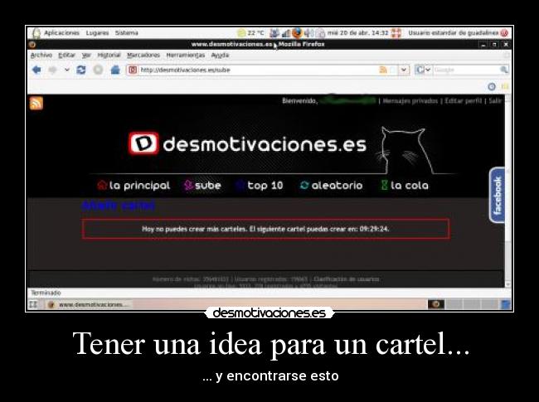539x402 pixels.
Task: Click the 'Salir' logout link
Action: (x=495, y=100)
